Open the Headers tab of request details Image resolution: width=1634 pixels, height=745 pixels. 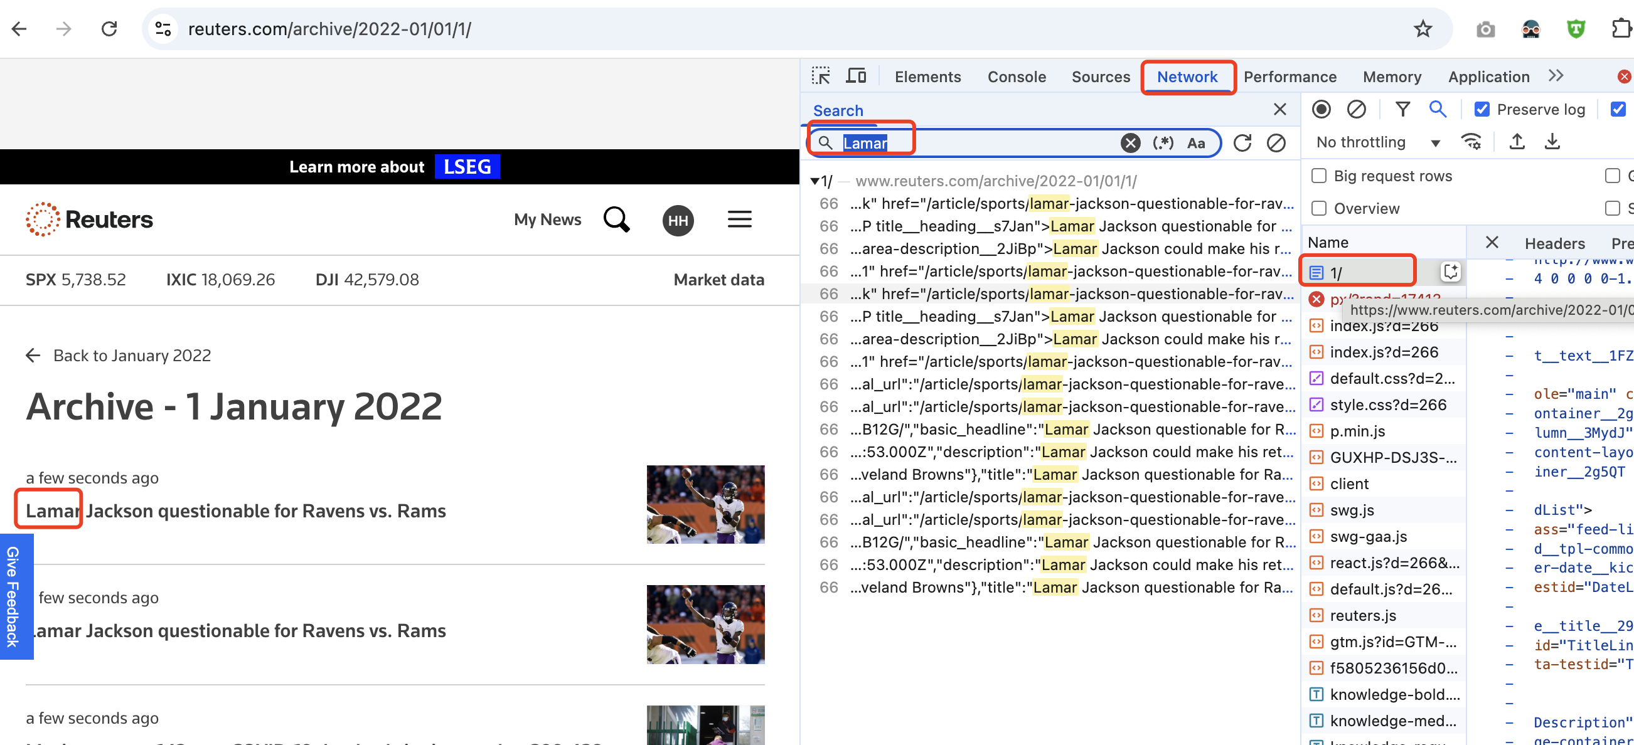tap(1554, 243)
